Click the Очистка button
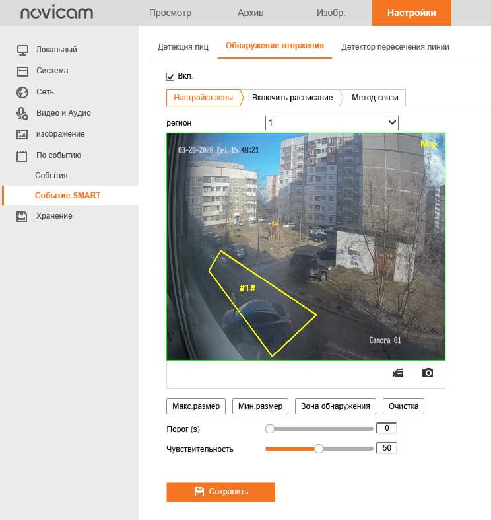The image size is (491, 520). tap(403, 406)
